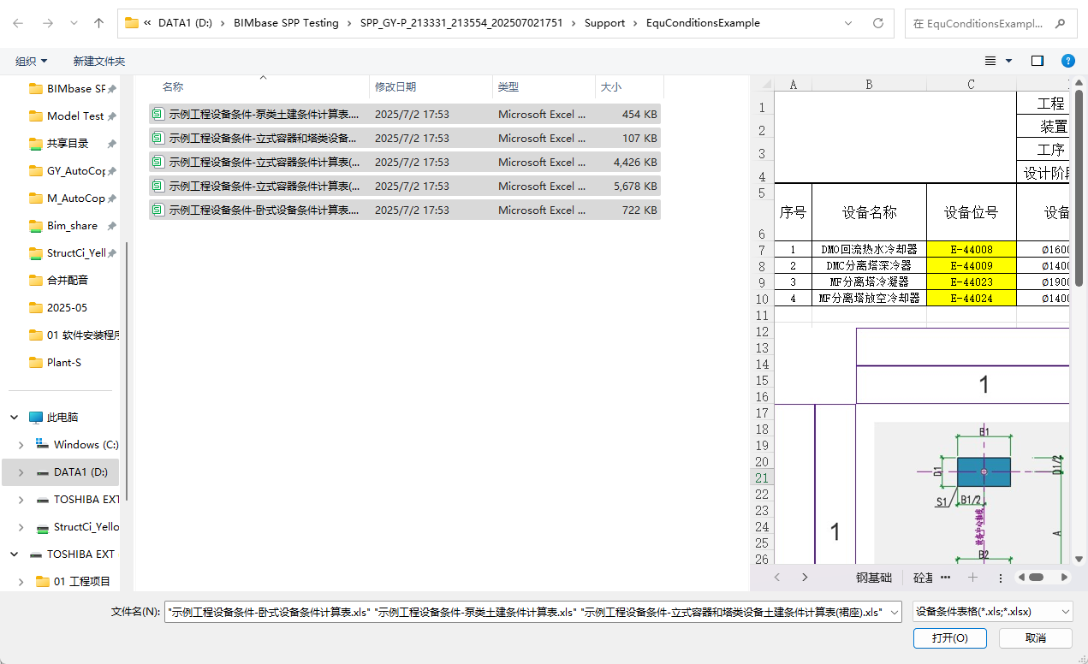This screenshot has width=1088, height=664.
Task: Open the 组织 menu
Action: 32,61
